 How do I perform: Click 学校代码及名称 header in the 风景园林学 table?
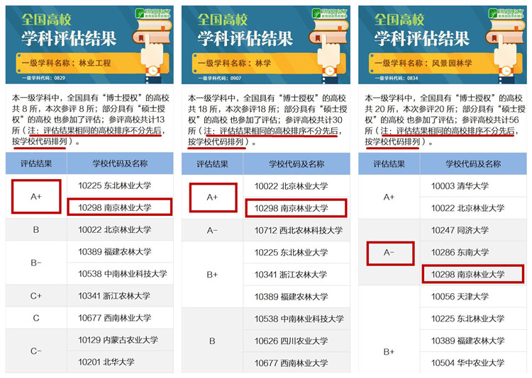click(x=473, y=164)
